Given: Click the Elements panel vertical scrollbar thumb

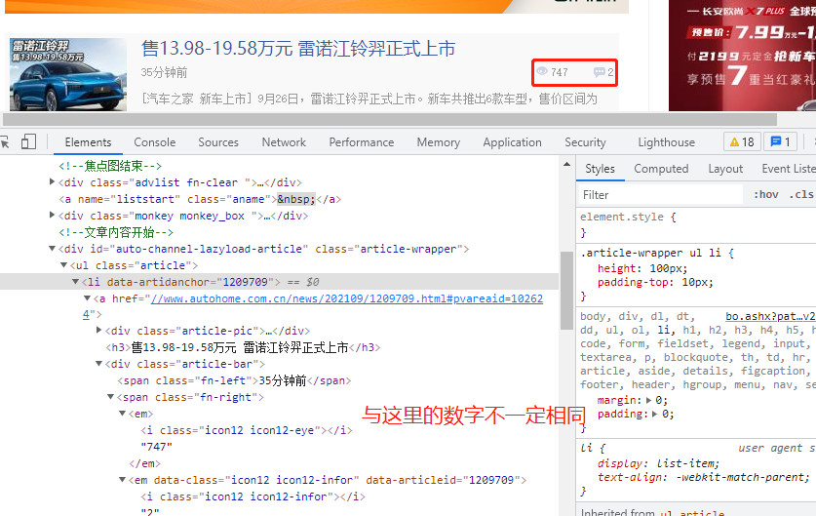Looking at the screenshot, I should 566,290.
